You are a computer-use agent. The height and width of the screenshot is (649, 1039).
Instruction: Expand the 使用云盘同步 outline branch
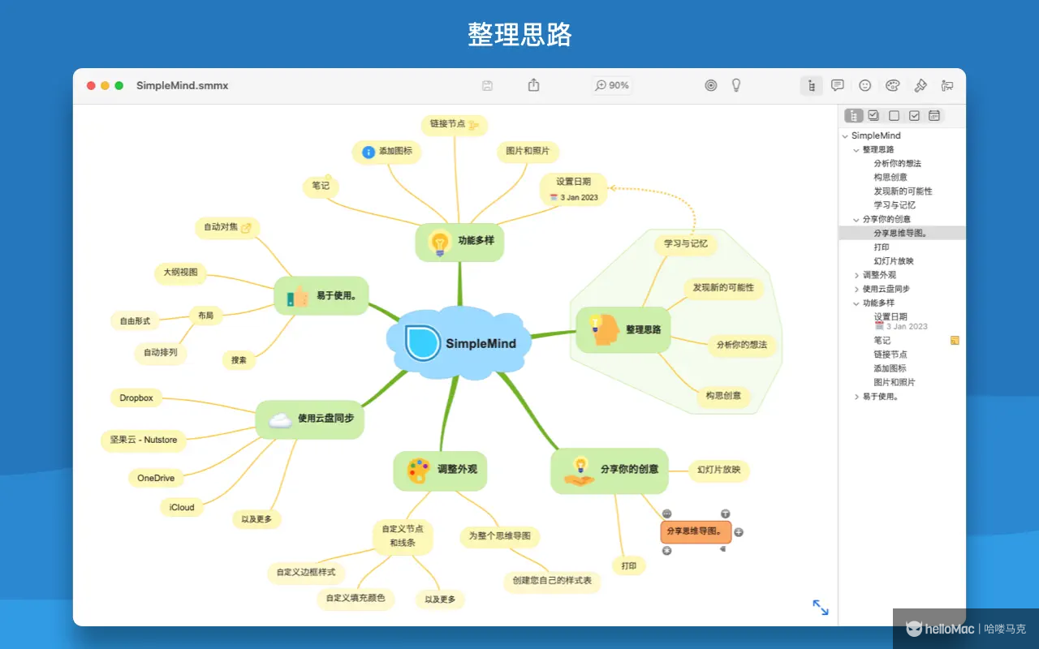856,290
